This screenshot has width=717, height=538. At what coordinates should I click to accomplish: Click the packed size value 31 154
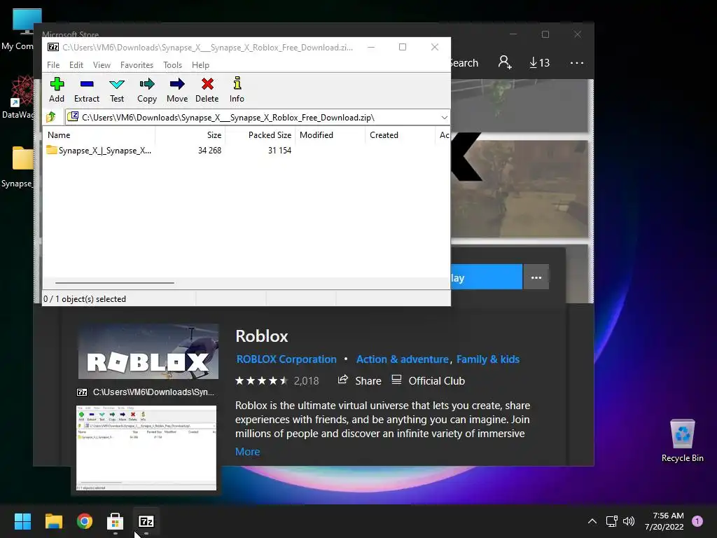click(279, 151)
